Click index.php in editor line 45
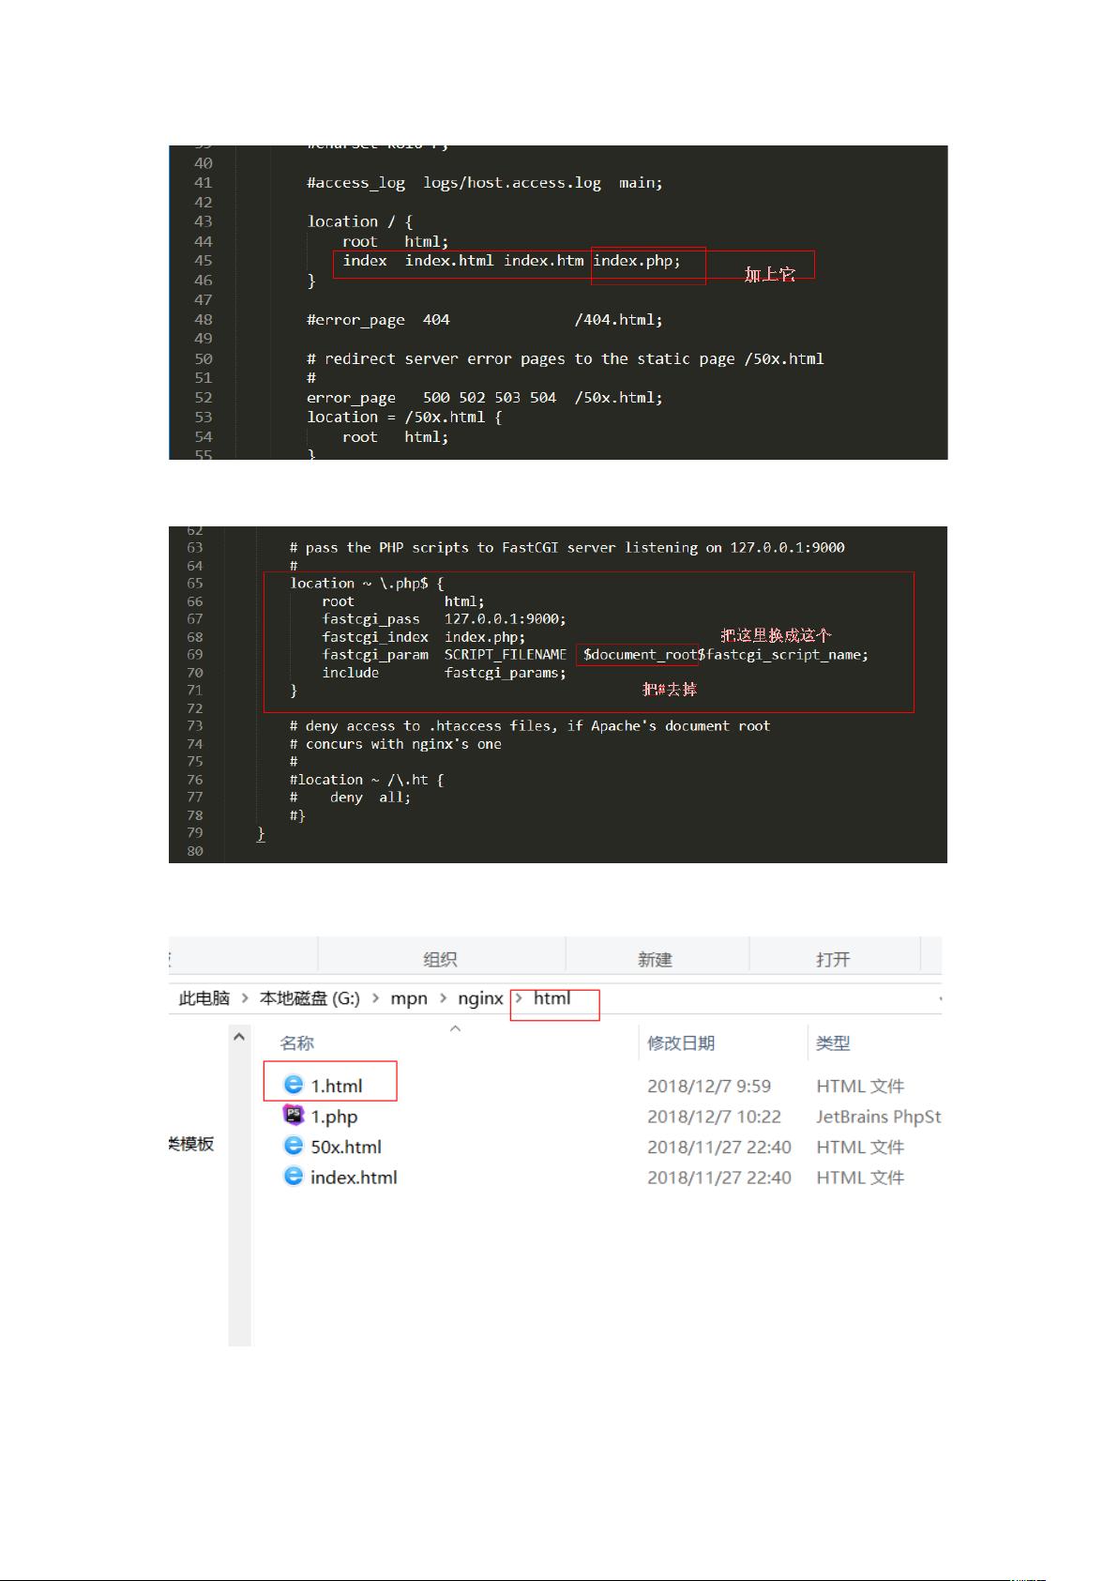The image size is (1118, 1581). [x=637, y=261]
